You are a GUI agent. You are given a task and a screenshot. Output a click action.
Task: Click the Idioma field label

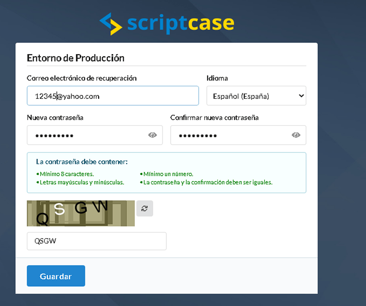[x=217, y=78]
